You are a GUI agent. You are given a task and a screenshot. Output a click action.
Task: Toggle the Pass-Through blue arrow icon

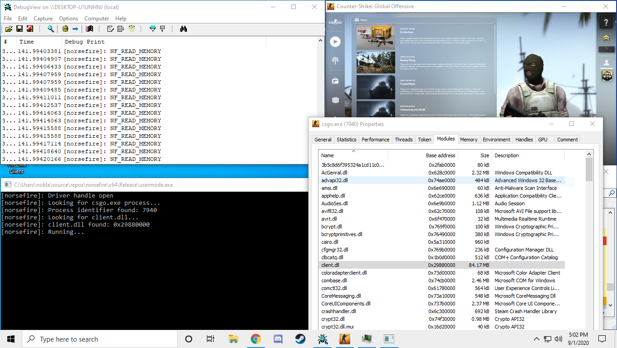(x=75, y=29)
